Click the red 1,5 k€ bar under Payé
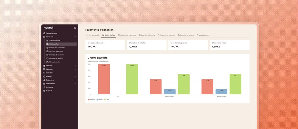Image resolution: width=298 pixels, height=129 pixels. [104, 79]
